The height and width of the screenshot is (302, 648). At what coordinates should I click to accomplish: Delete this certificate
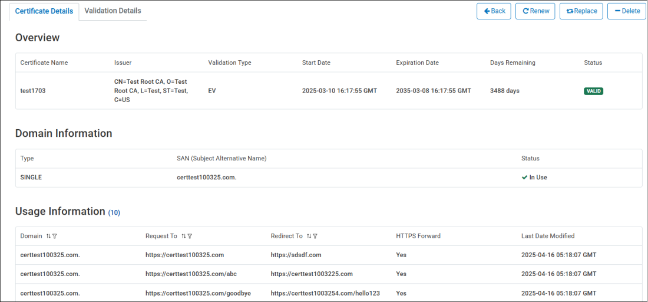pyautogui.click(x=626, y=11)
